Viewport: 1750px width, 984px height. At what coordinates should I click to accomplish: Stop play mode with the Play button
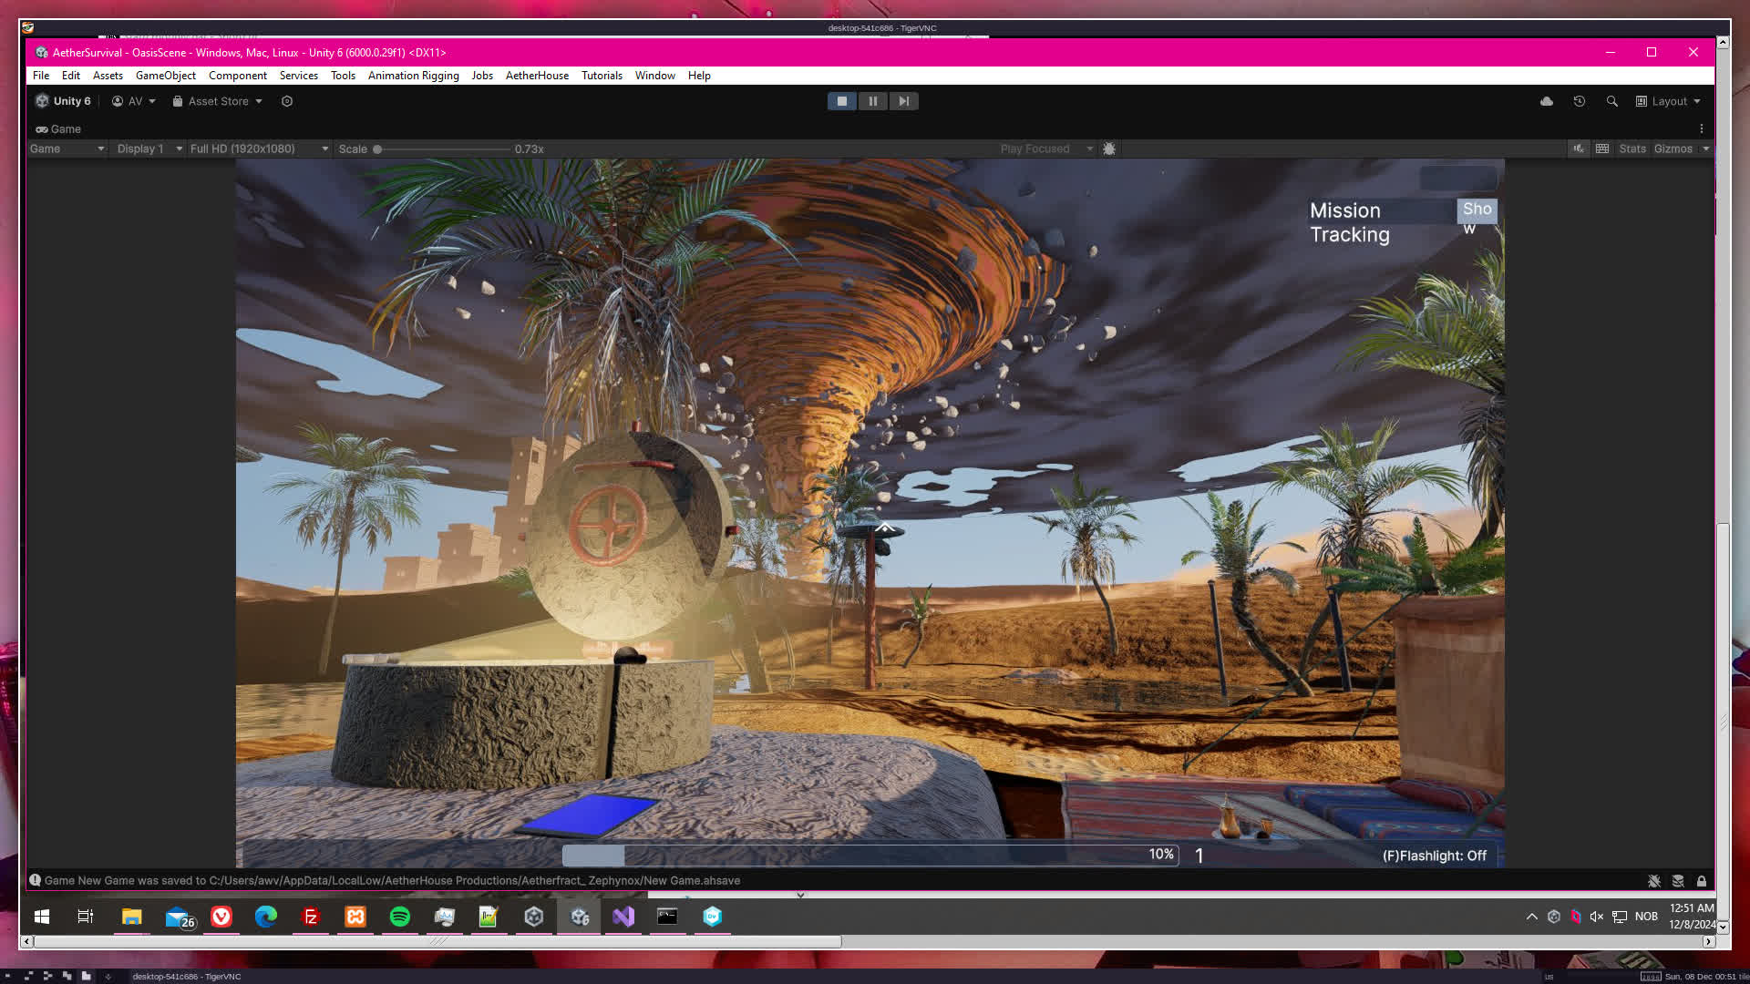(841, 101)
